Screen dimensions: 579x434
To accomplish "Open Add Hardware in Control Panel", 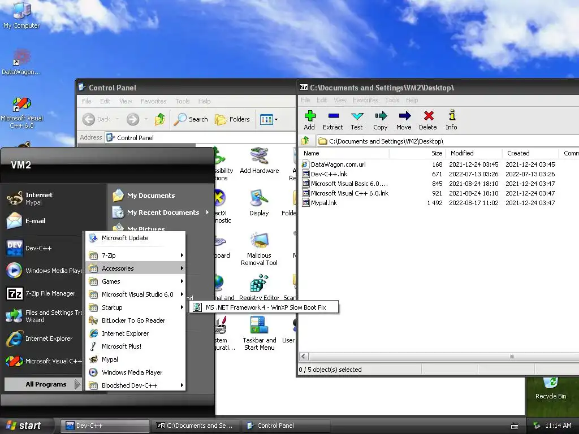I will click(x=259, y=160).
